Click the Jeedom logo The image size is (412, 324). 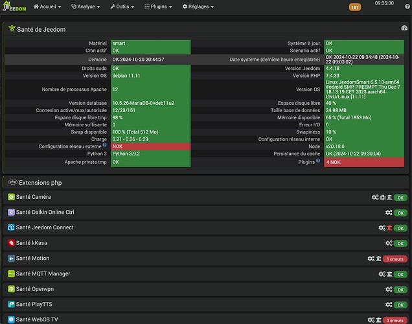[x=14, y=6]
